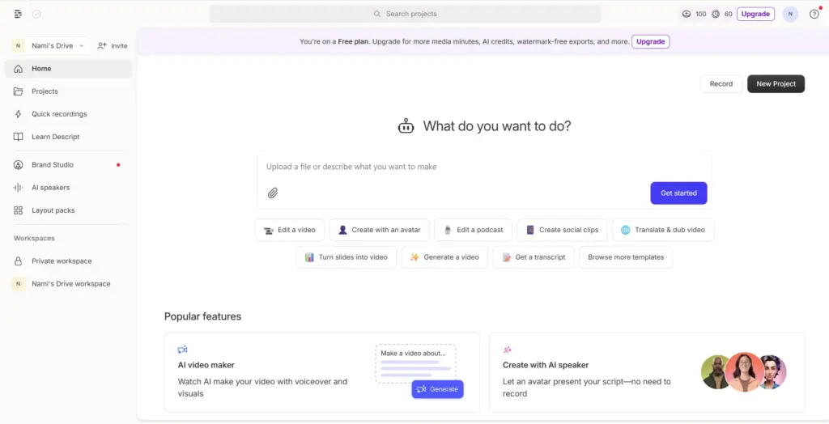Image resolution: width=829 pixels, height=424 pixels.
Task: Open Brand Studio in sidebar
Action: pos(53,165)
